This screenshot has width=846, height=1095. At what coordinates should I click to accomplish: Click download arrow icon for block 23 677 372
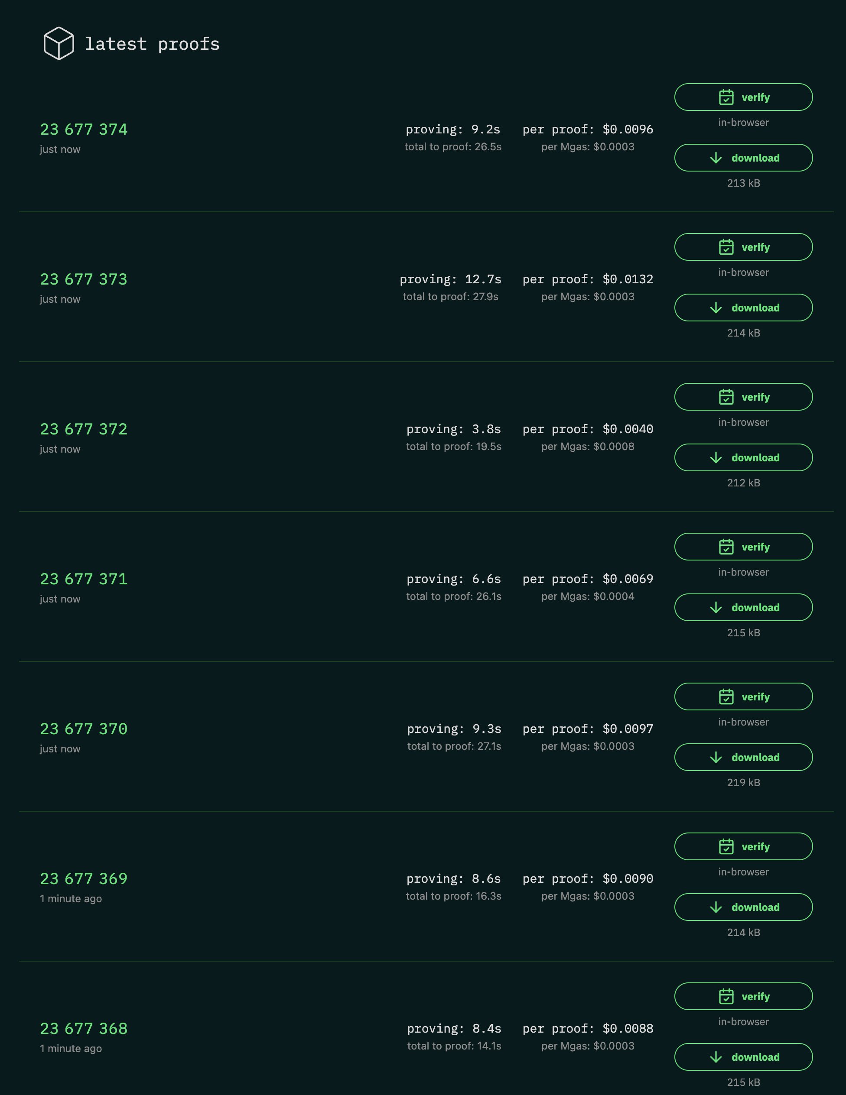[x=716, y=458]
